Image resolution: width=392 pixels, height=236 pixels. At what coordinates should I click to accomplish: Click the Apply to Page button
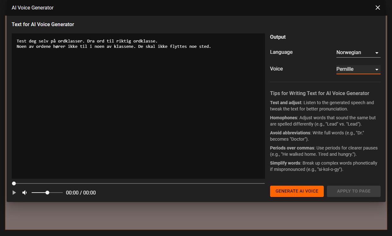pos(353,191)
